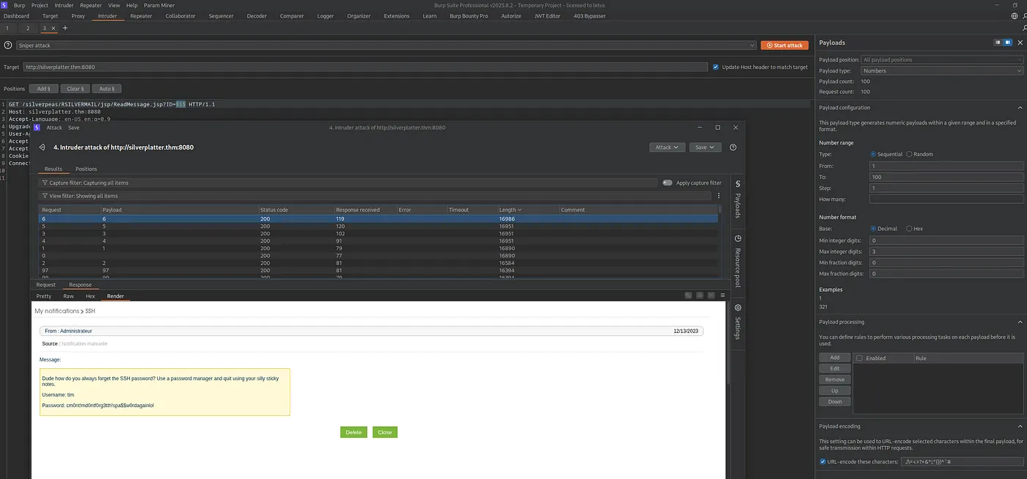1027x479 pixels.
Task: Select result row with payload 97
Action: (378, 271)
